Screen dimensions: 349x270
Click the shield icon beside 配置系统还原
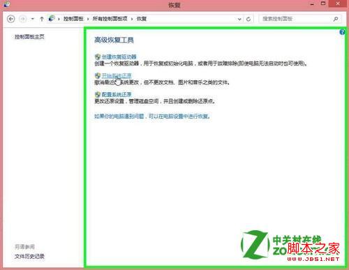pyautogui.click(x=98, y=94)
